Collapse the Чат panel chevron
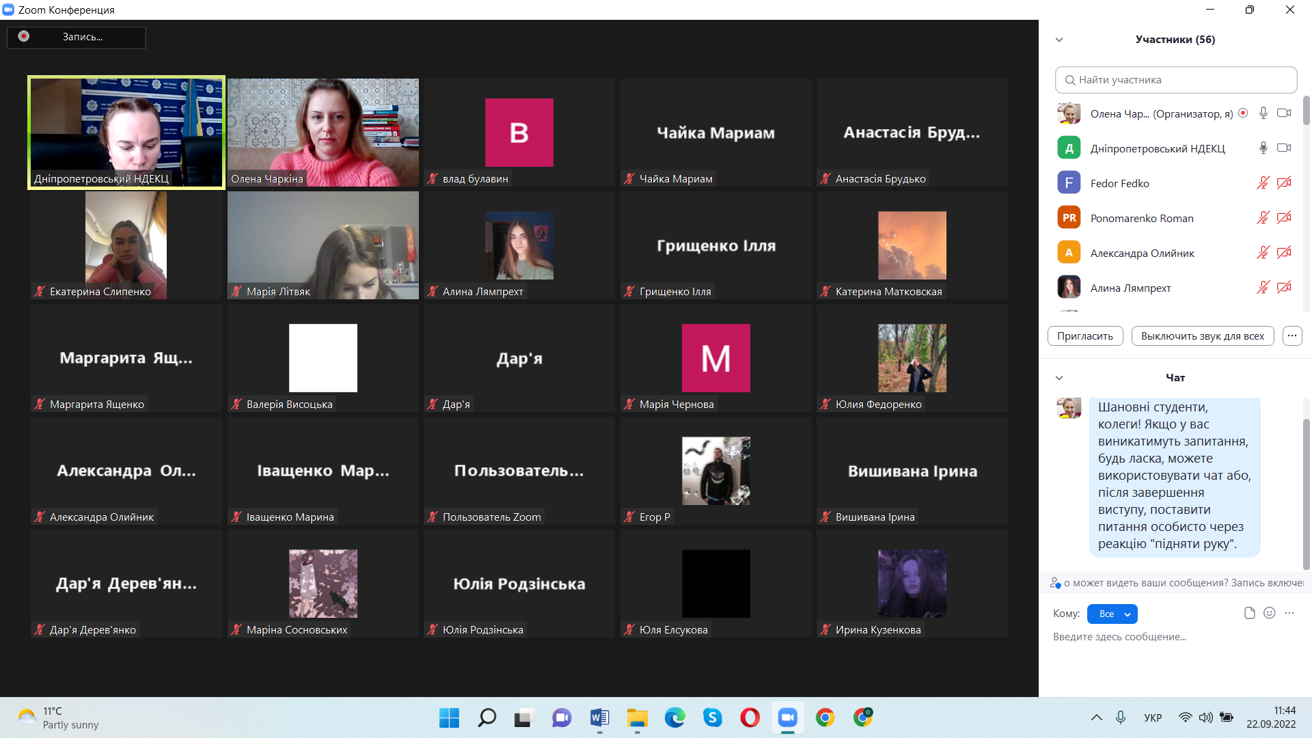Image resolution: width=1312 pixels, height=738 pixels. tap(1059, 378)
